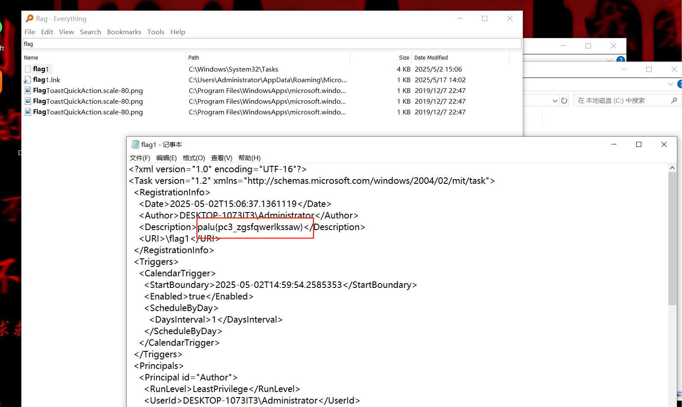This screenshot has width=682, height=407.
Task: Click the Notepad vertical scrollbar thumb
Action: coord(672,239)
